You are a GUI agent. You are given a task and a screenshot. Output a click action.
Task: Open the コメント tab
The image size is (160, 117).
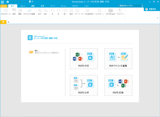(x=23, y=6)
